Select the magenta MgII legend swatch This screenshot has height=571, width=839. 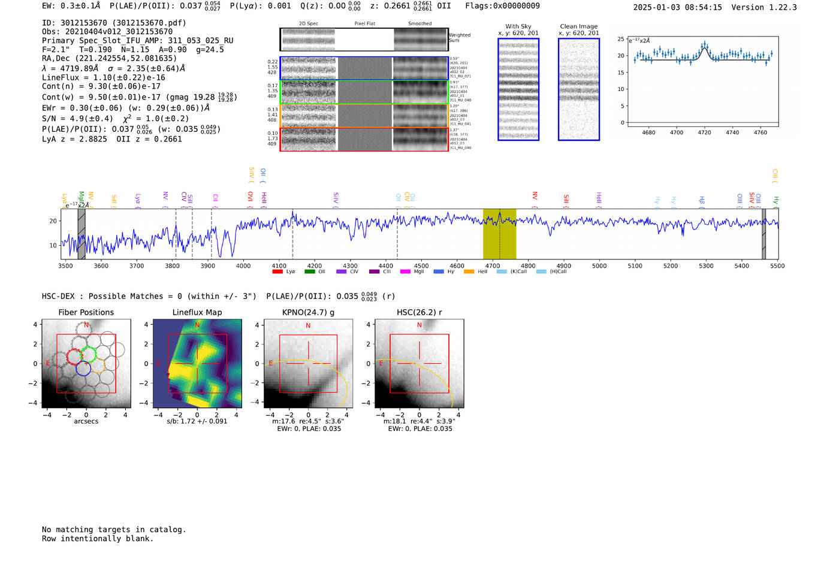405,272
